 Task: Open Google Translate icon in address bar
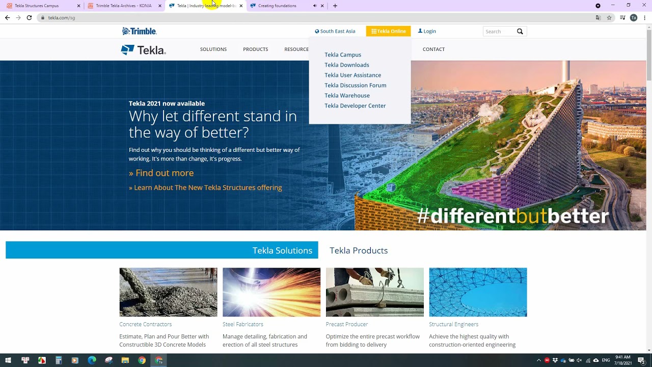(x=598, y=17)
